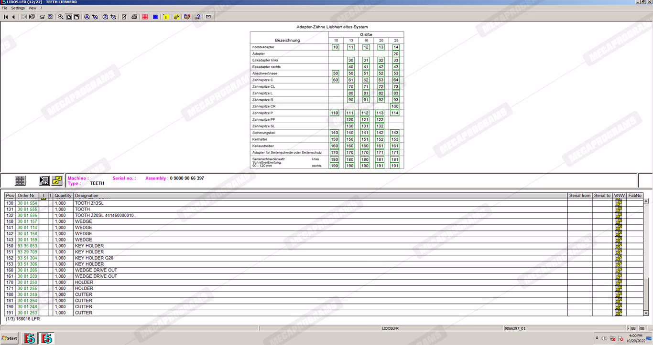Click the magnifier zoom tool
Viewport: 653px width, 345px height.
point(61,17)
